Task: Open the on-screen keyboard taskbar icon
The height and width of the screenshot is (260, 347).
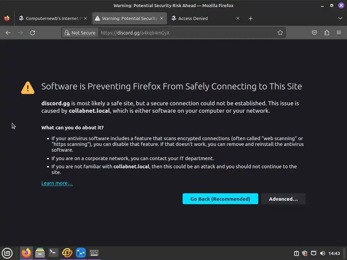Action: point(94,253)
